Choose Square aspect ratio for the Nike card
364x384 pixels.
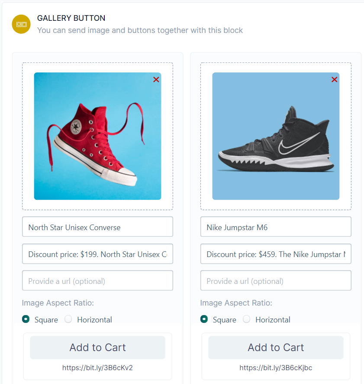click(x=204, y=319)
